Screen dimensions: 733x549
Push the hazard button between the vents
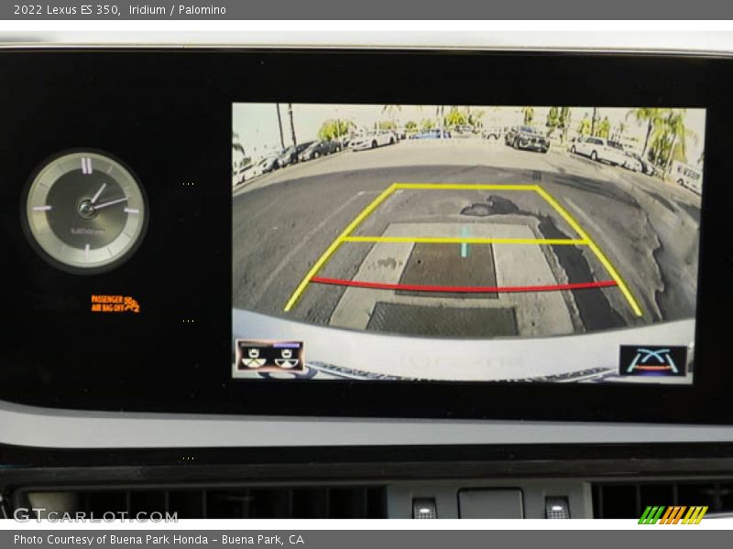click(490, 503)
